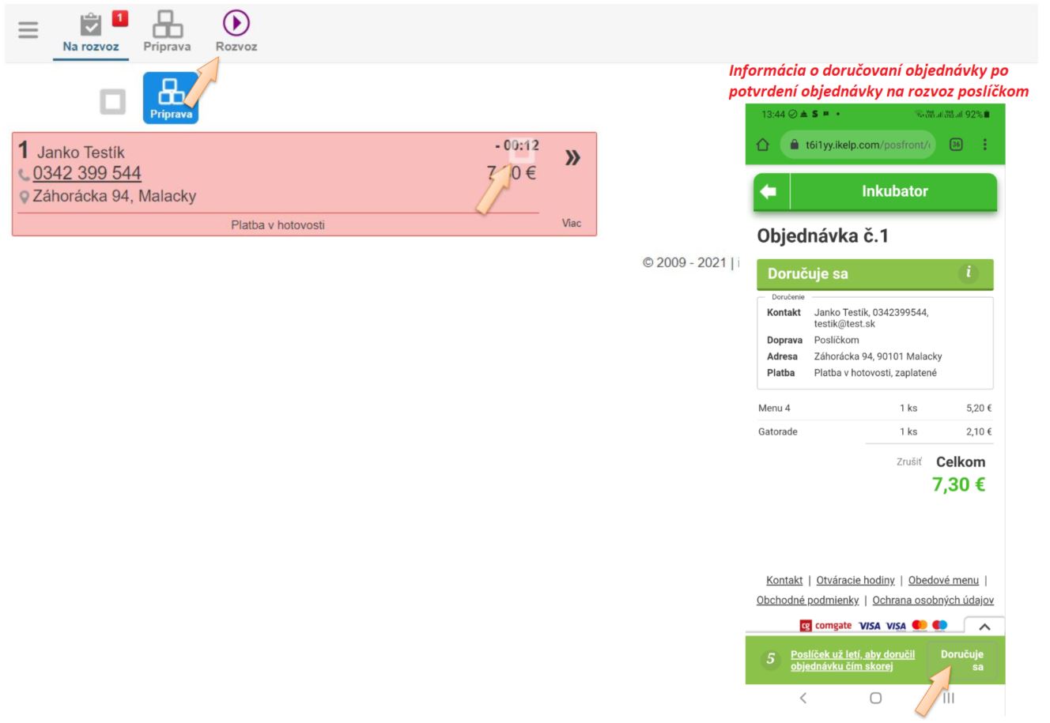Tick the select-all checkbox beside Príprava
The image size is (1050, 723).
(x=113, y=101)
